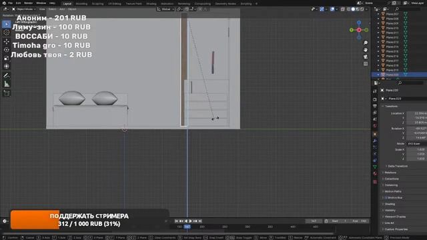The image size is (427, 240).
Task: Open the View Layer properties tab
Action: [x=375, y=113]
